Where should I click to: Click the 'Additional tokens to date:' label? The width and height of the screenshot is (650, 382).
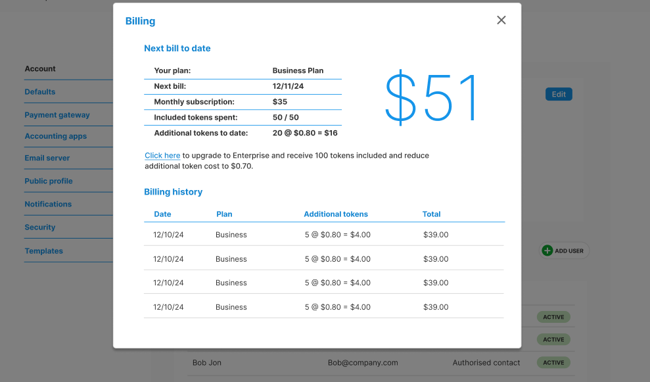[201, 133]
